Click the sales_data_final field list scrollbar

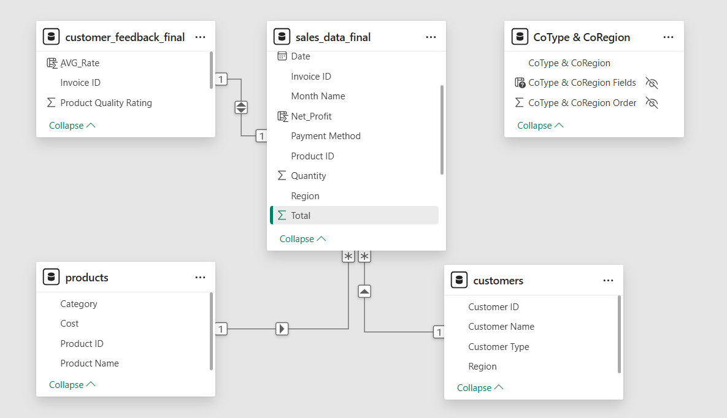[442, 130]
